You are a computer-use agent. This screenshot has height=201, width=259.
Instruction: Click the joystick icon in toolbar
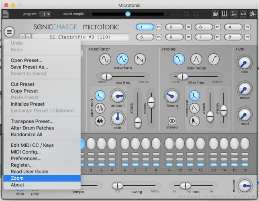(x=234, y=14)
